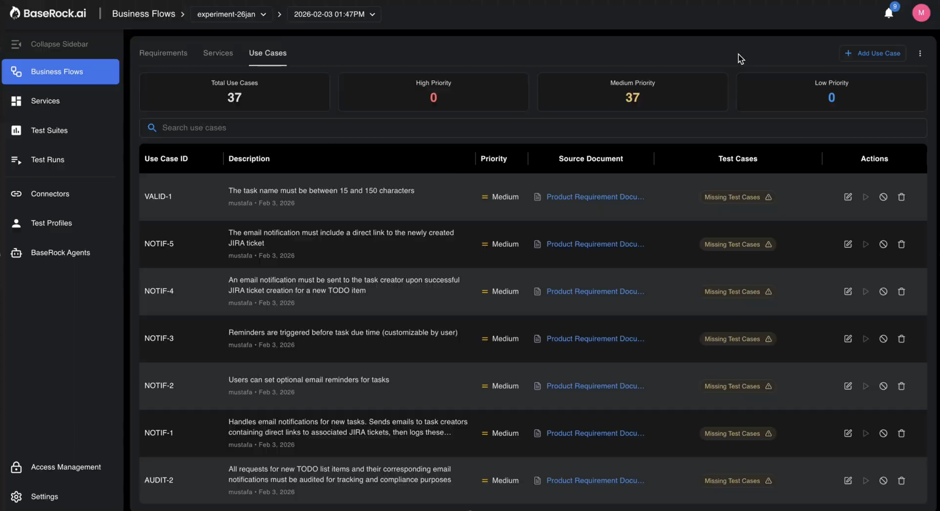The height and width of the screenshot is (511, 940).
Task: Disable the NOTIF-1 use case block icon
Action: click(x=883, y=433)
